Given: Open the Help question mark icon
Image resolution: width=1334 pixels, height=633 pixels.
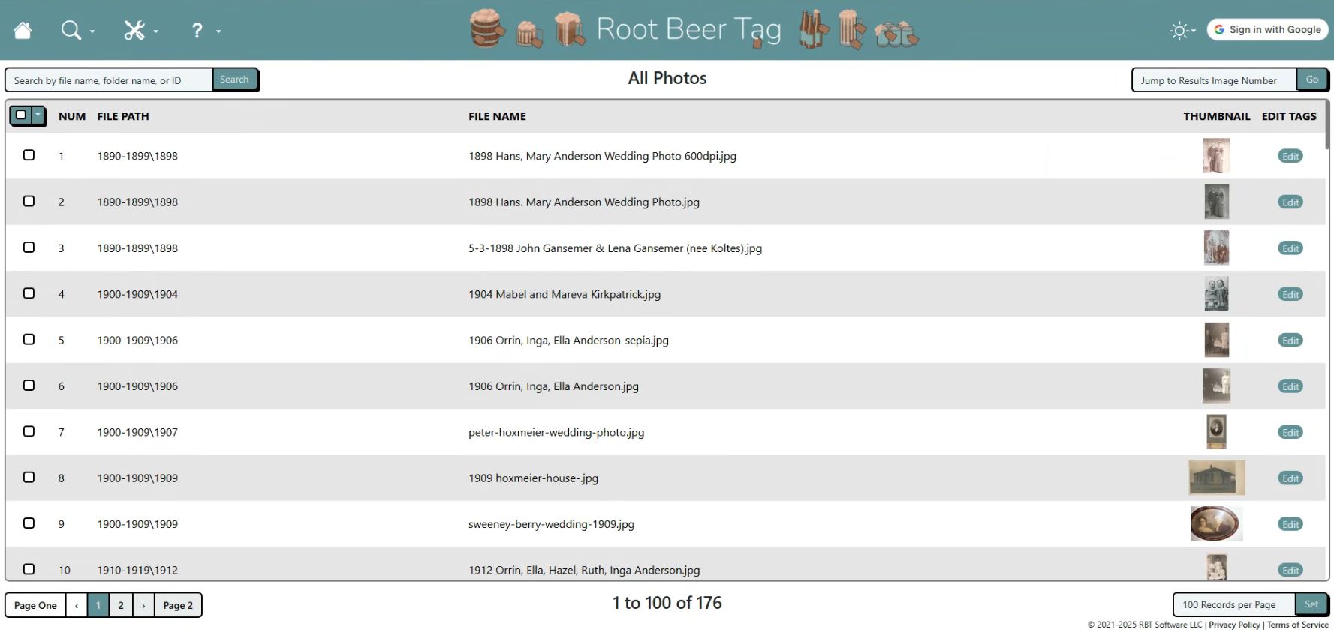Looking at the screenshot, I should (x=197, y=30).
